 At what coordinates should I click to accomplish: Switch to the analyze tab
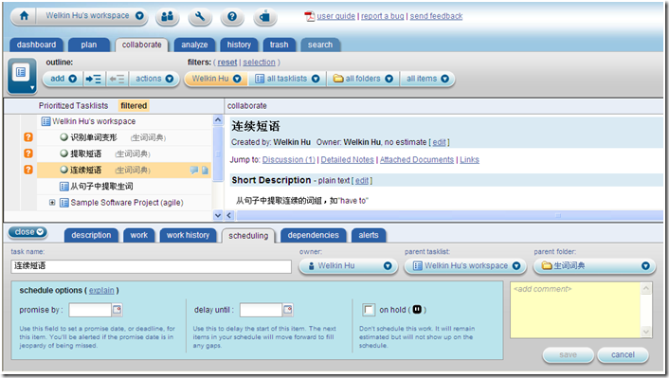[x=194, y=45]
